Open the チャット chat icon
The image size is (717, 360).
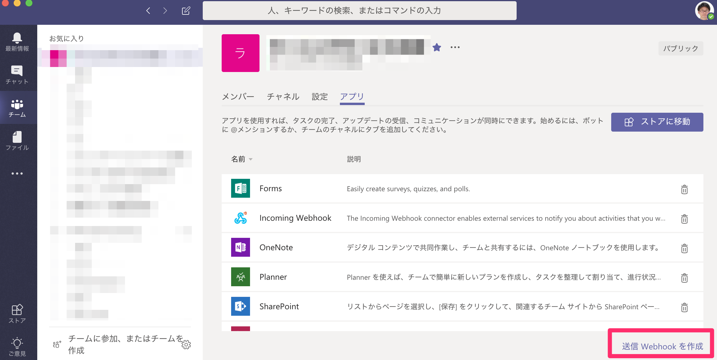pyautogui.click(x=17, y=71)
